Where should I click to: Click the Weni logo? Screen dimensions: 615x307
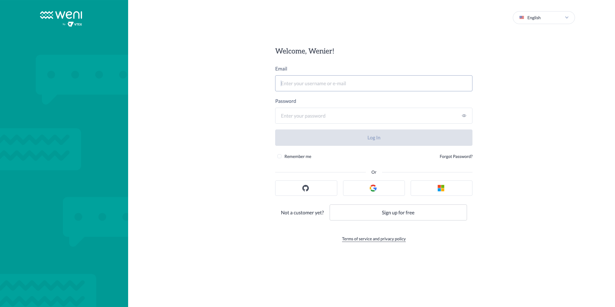click(x=61, y=15)
